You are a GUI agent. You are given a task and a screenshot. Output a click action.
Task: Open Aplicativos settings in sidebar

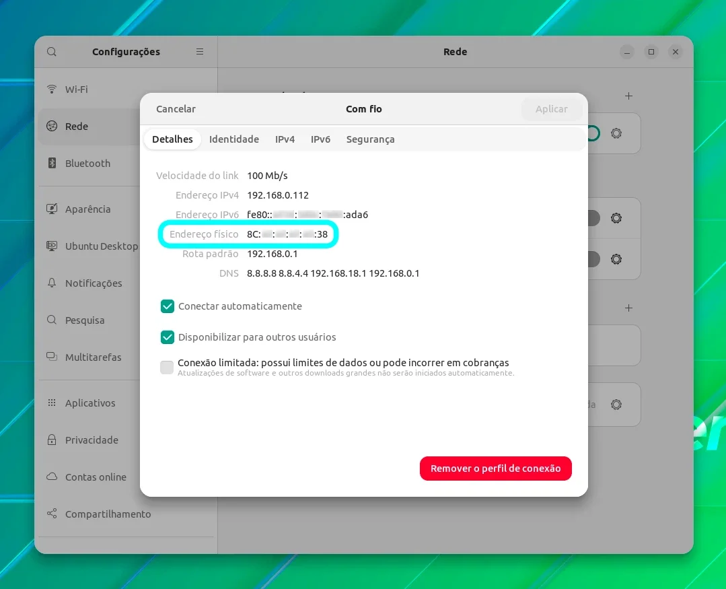pyautogui.click(x=127, y=403)
